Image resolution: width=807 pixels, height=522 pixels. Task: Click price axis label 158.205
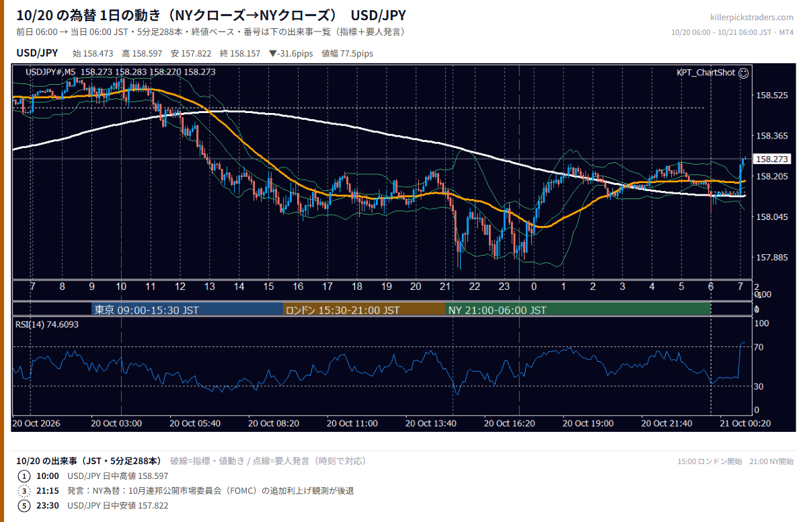coord(772,177)
